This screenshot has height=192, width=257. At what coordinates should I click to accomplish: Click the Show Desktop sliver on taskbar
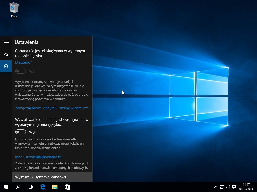(x=256, y=187)
